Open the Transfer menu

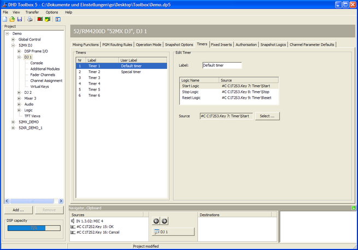pos(32,12)
